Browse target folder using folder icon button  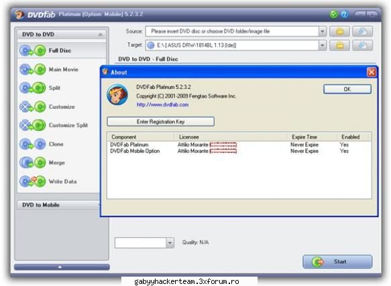339,46
